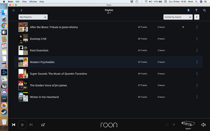Open three-dot menu for Winter in the Heartland
The image size is (210, 131).
click(197, 97)
